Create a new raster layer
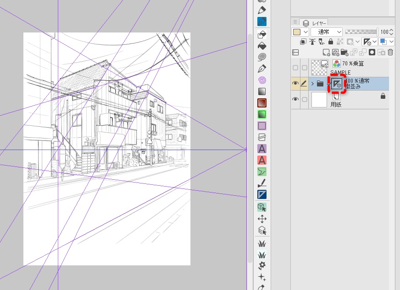 point(326,53)
